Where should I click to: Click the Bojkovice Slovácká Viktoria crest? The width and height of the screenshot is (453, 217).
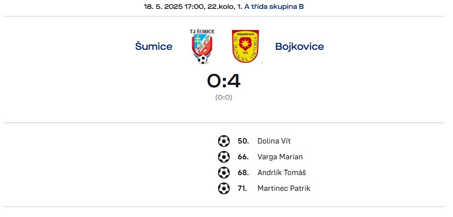tap(245, 46)
